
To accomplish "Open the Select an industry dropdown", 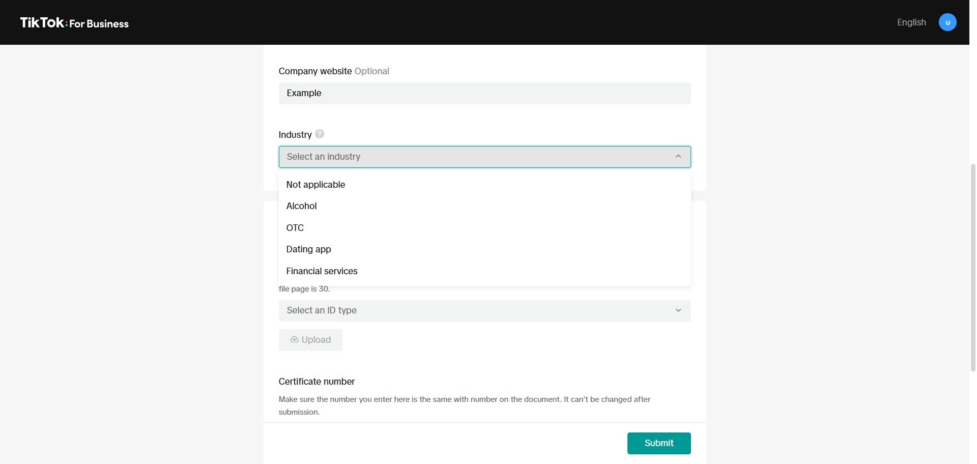I will click(473, 157).
